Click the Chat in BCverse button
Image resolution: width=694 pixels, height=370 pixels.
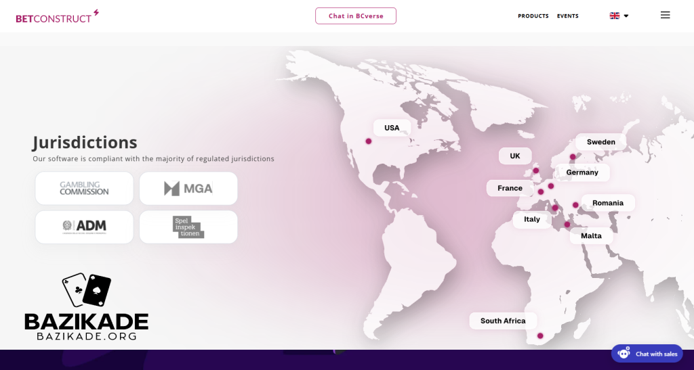(x=356, y=16)
